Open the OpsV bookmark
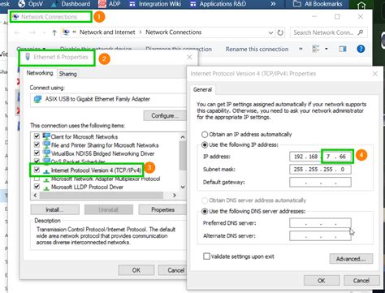Screen dimensions: 385x293 30,4
